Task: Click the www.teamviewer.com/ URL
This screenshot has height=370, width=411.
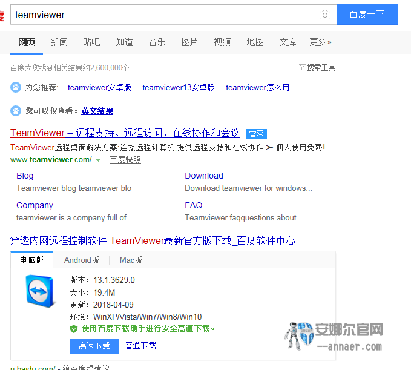Action: 51,159
